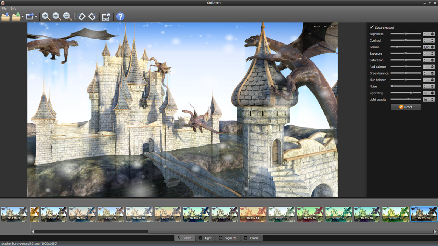The height and width of the screenshot is (246, 438).
Task: Open the Info menu
Action: [x=13, y=9]
